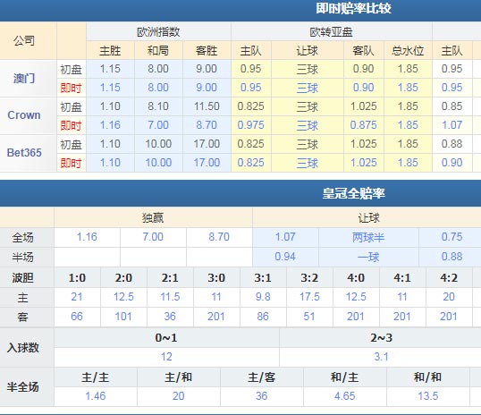Click 主 odds 20 for 4:2
481x415 pixels.
coord(449,297)
